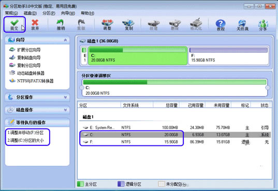Image resolution: width=278 pixels, height=191 pixels.
Task: Sort by the 标记 column header
Action: tap(241, 106)
